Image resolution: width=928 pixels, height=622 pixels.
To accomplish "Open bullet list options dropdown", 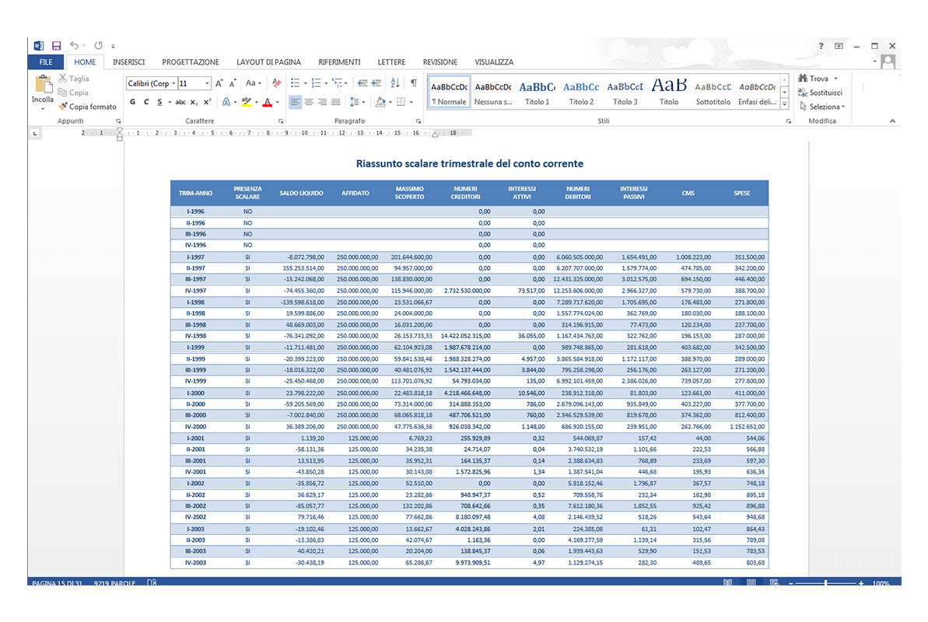I will click(x=306, y=83).
